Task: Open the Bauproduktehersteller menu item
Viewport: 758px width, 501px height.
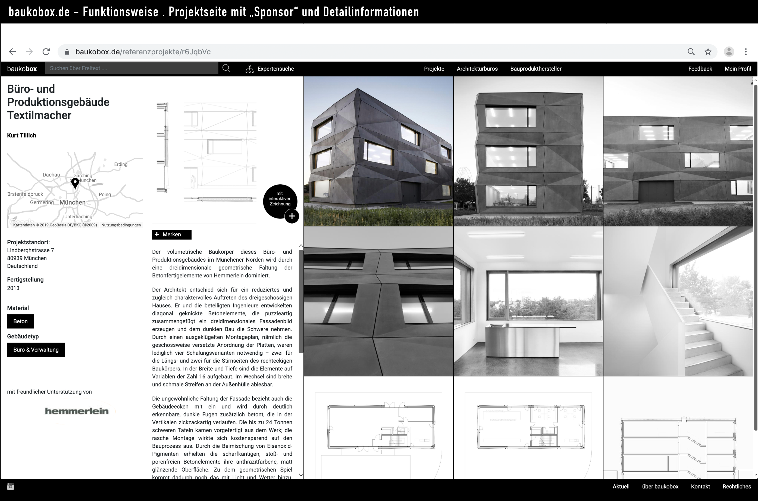Action: coord(535,69)
